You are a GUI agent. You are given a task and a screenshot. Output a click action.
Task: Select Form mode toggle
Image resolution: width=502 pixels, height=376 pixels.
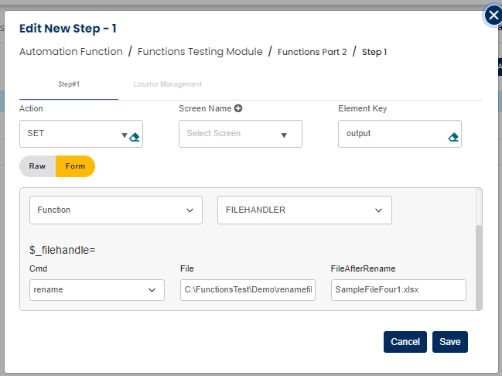click(75, 166)
